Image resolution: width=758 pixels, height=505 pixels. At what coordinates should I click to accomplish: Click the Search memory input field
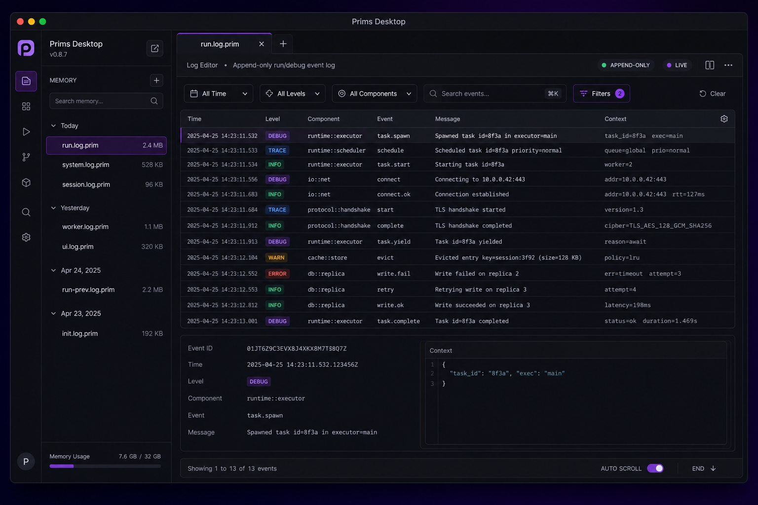[107, 101]
